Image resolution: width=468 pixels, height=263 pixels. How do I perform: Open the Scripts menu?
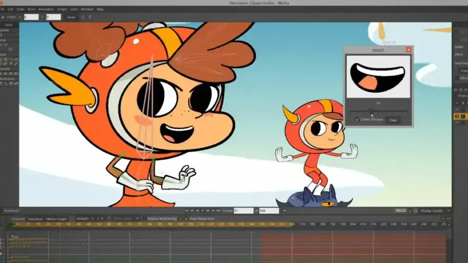(62, 9)
